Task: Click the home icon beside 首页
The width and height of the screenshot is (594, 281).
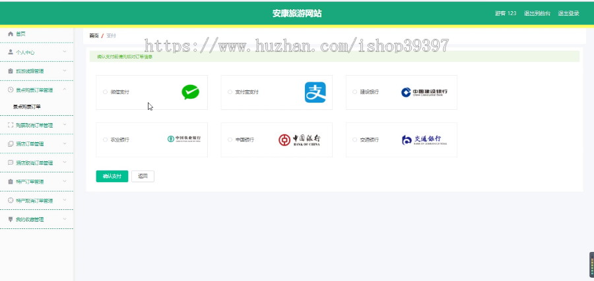Action: pyautogui.click(x=11, y=34)
